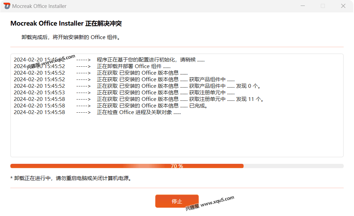The image size is (354, 216).
Task: Click the warning note '卸载正在进行中'
Action: click(x=71, y=178)
